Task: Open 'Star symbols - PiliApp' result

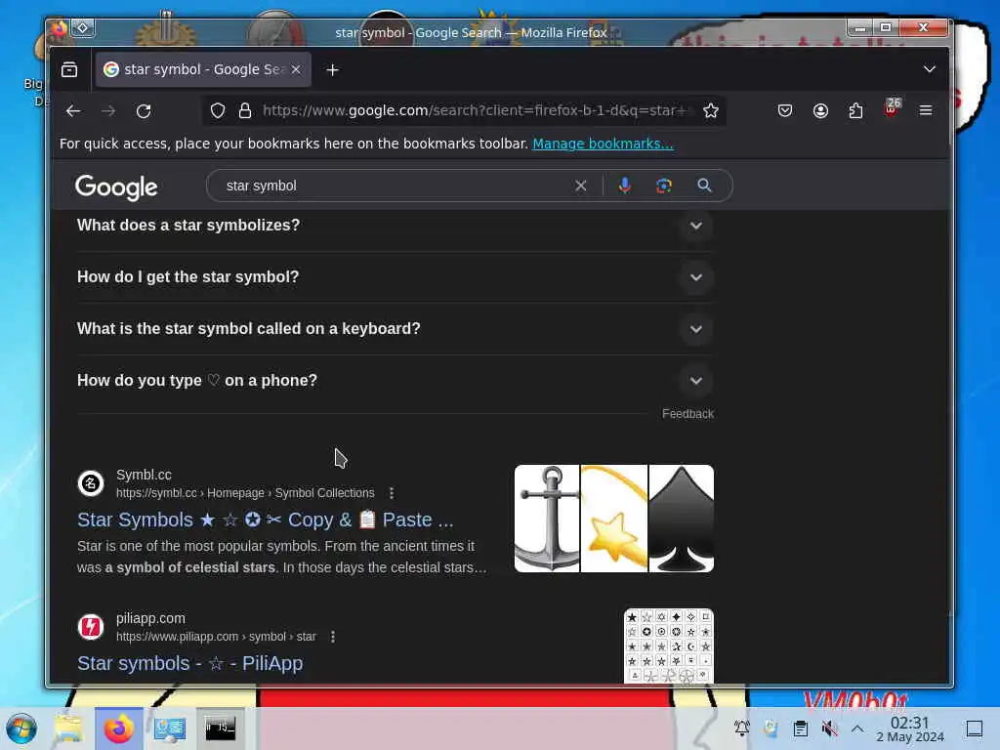Action: [x=190, y=663]
